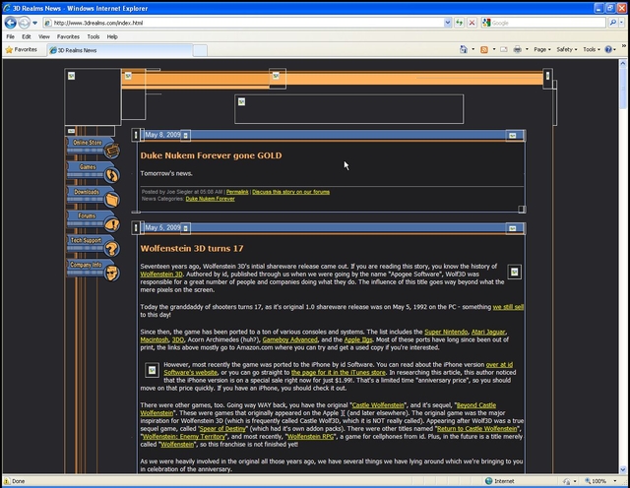Click the May 8, 2009 date header
Screen dimensions: 630x488
coord(162,135)
